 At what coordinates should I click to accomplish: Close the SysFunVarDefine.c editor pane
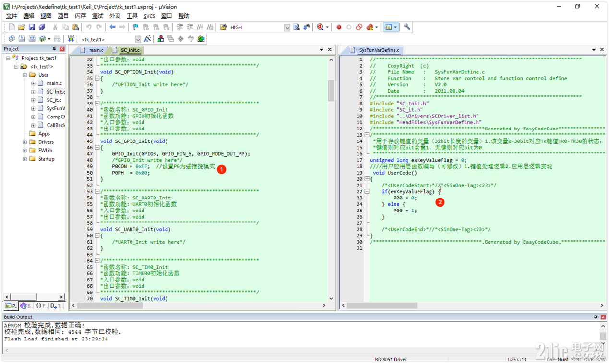click(602, 50)
